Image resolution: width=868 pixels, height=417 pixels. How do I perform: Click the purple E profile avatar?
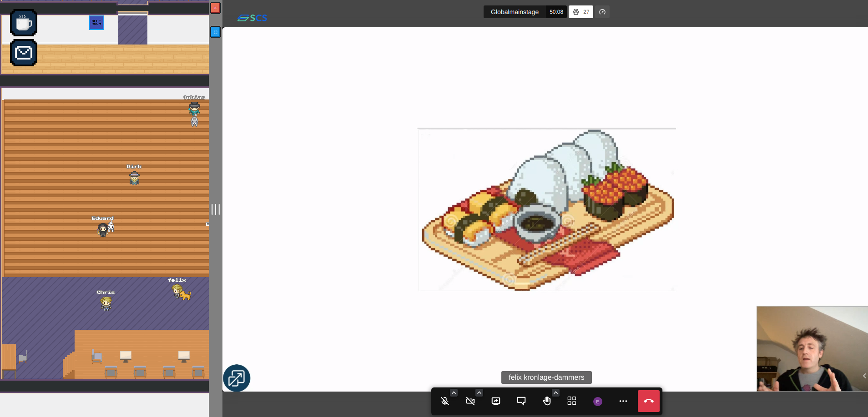[598, 402]
